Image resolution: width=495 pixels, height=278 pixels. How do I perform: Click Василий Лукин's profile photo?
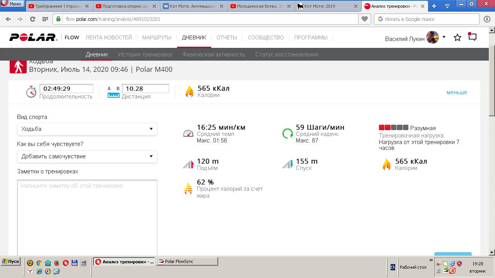click(x=433, y=37)
